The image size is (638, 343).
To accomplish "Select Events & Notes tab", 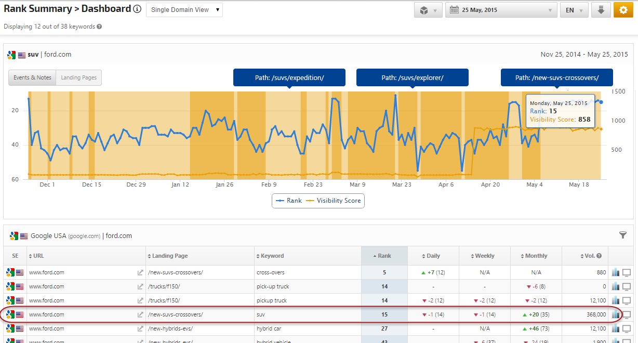I will point(32,77).
